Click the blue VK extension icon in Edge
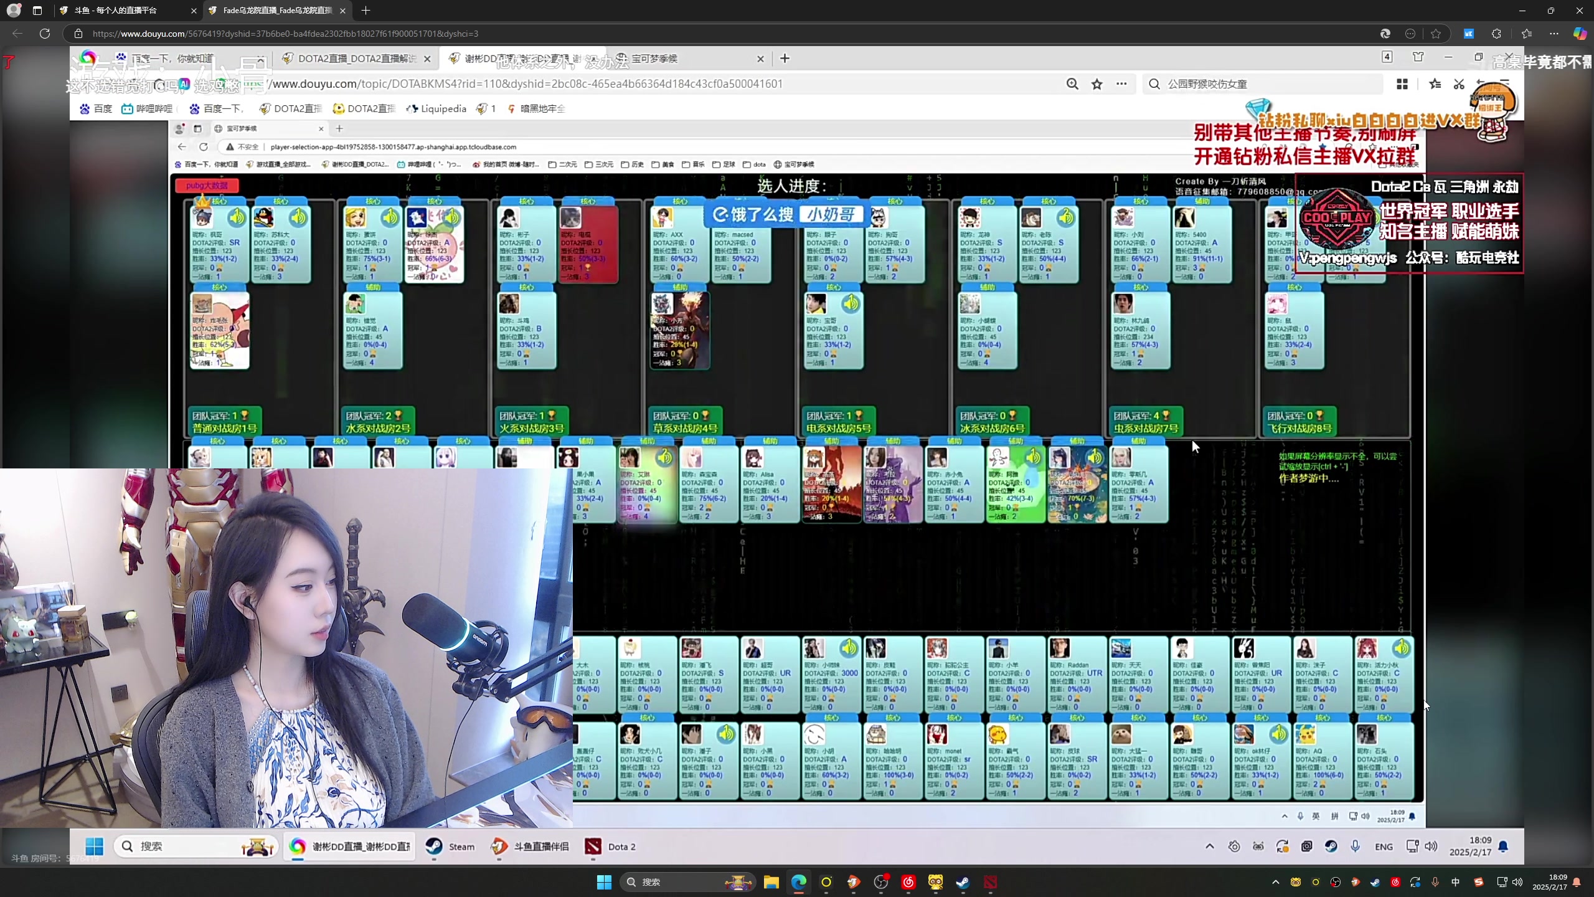This screenshot has height=897, width=1594. pyautogui.click(x=1468, y=34)
